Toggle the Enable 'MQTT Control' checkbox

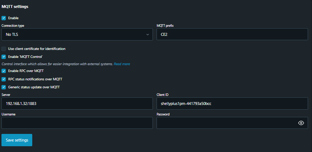point(4,57)
